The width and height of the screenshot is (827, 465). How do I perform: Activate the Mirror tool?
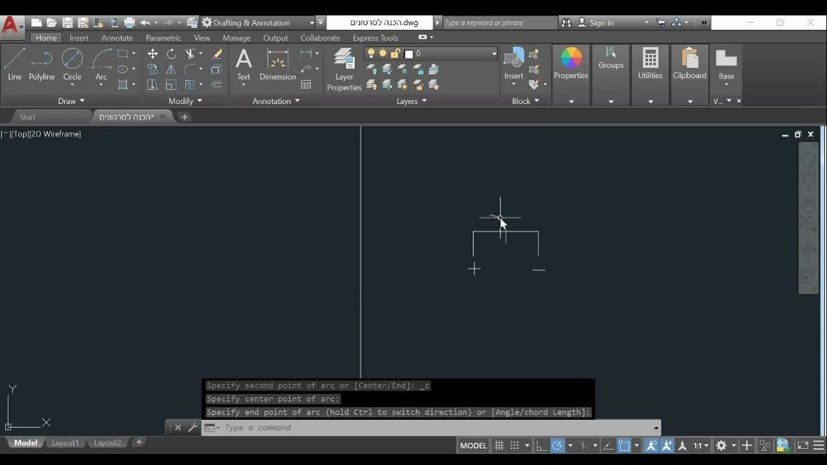tap(171, 69)
